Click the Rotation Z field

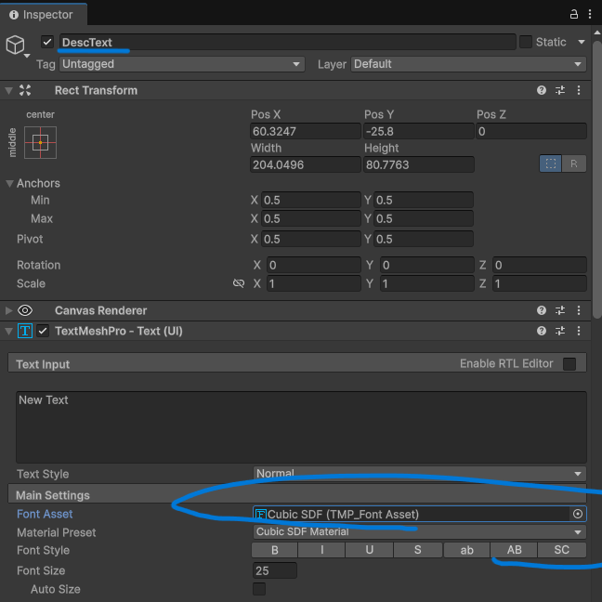pos(540,265)
